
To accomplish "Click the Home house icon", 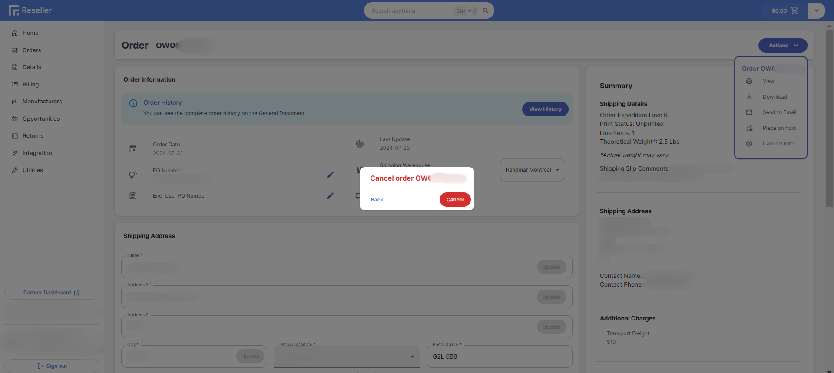I will 15,33.
